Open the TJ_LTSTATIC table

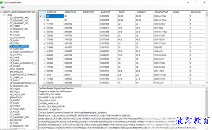click(x=16, y=55)
